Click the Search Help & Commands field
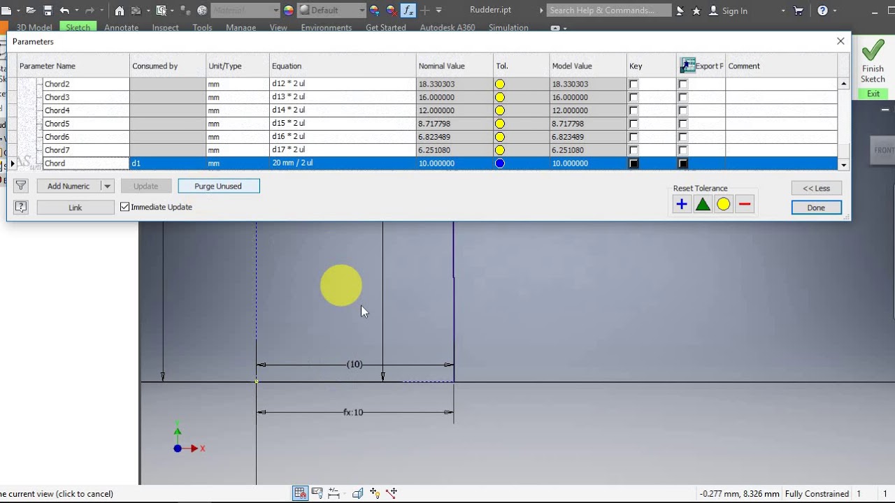This screenshot has width=895, height=503. pos(609,10)
